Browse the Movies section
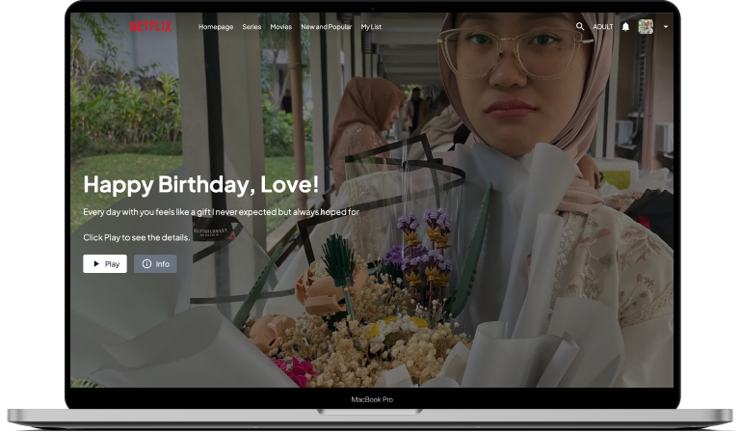 (281, 27)
